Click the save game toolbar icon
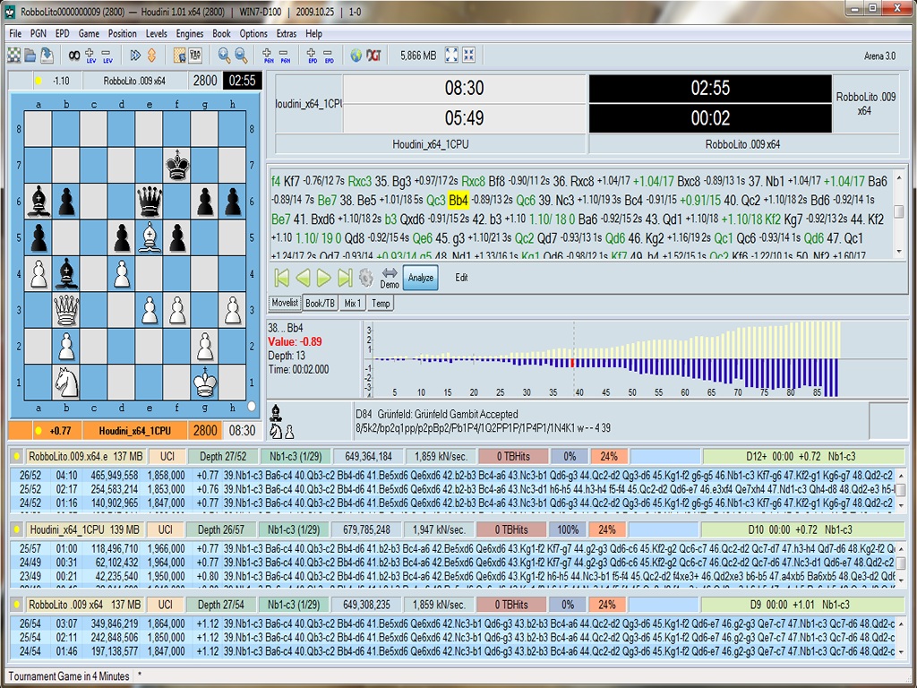 [x=47, y=55]
